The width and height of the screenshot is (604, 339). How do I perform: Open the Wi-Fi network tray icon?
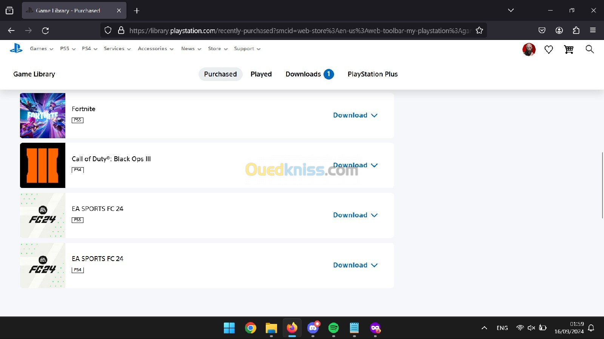point(520,328)
